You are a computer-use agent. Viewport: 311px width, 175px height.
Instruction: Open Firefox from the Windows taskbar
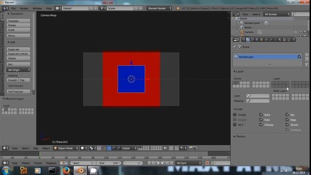point(66,171)
